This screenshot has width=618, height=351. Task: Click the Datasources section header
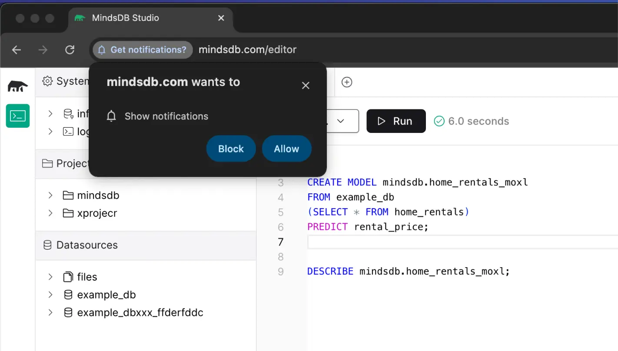click(x=146, y=245)
